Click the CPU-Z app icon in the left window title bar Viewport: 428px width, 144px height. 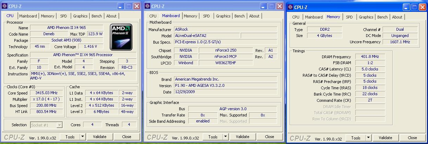tap(5, 6)
